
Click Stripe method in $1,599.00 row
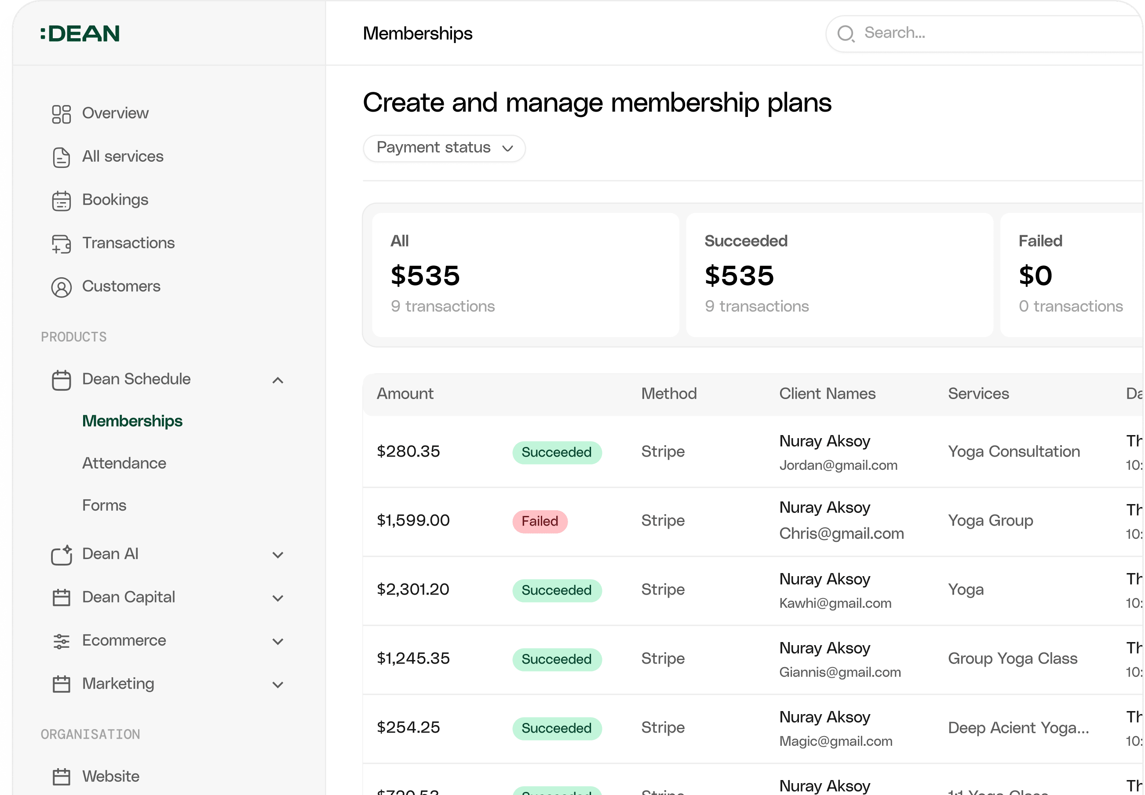pos(663,520)
